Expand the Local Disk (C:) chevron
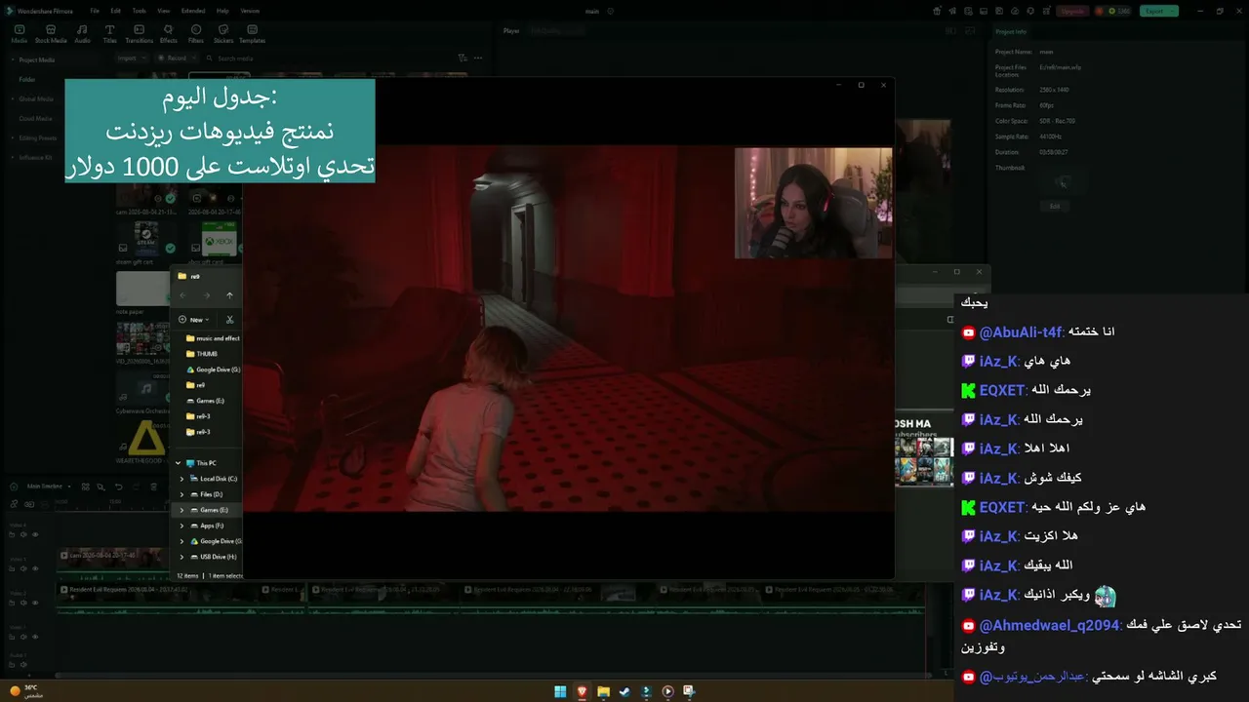1249x702 pixels. tap(181, 479)
